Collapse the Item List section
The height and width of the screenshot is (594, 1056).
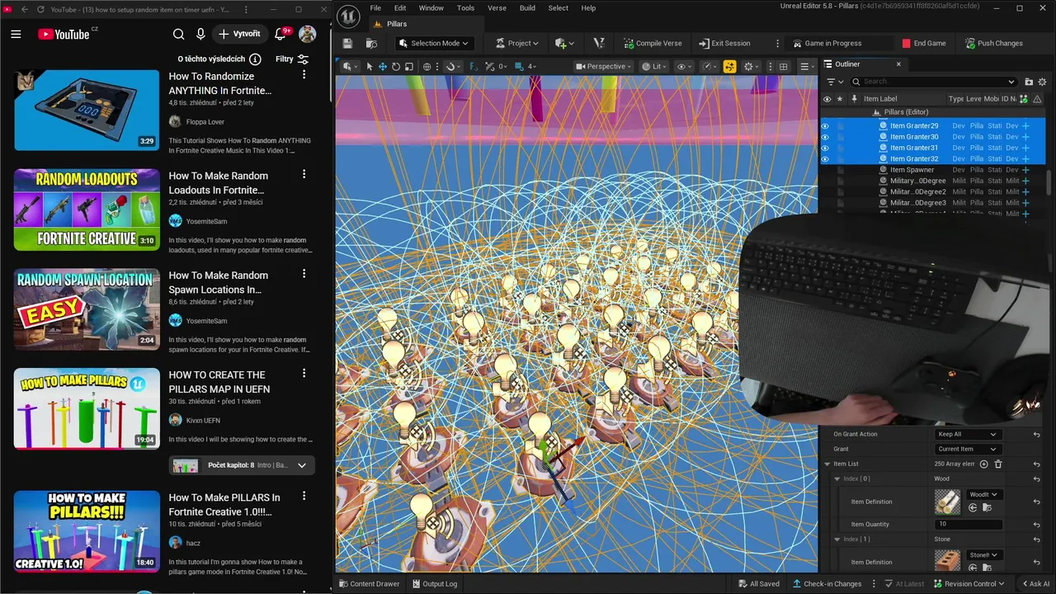[827, 464]
